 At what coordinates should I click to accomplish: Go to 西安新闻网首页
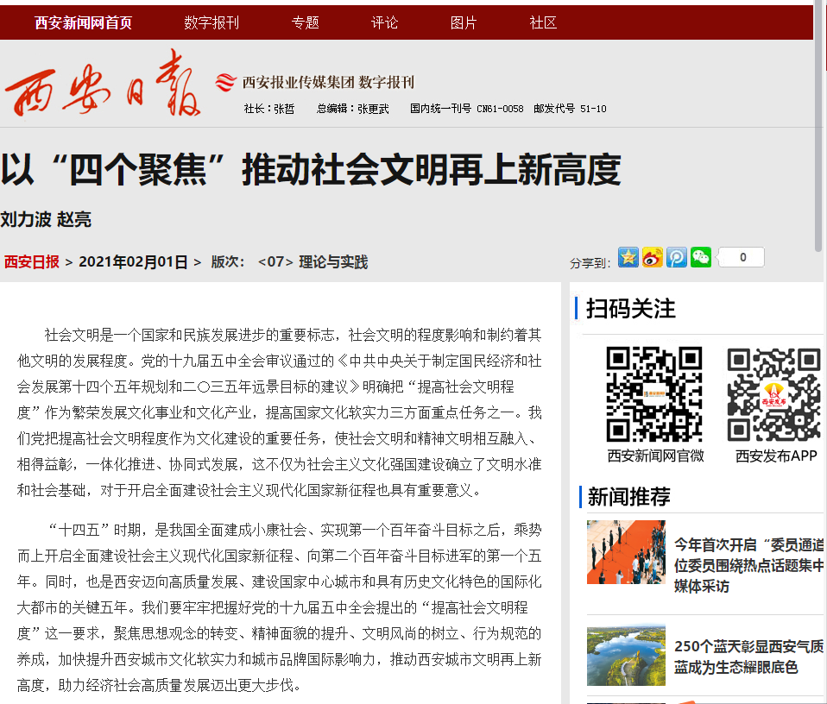84,22
